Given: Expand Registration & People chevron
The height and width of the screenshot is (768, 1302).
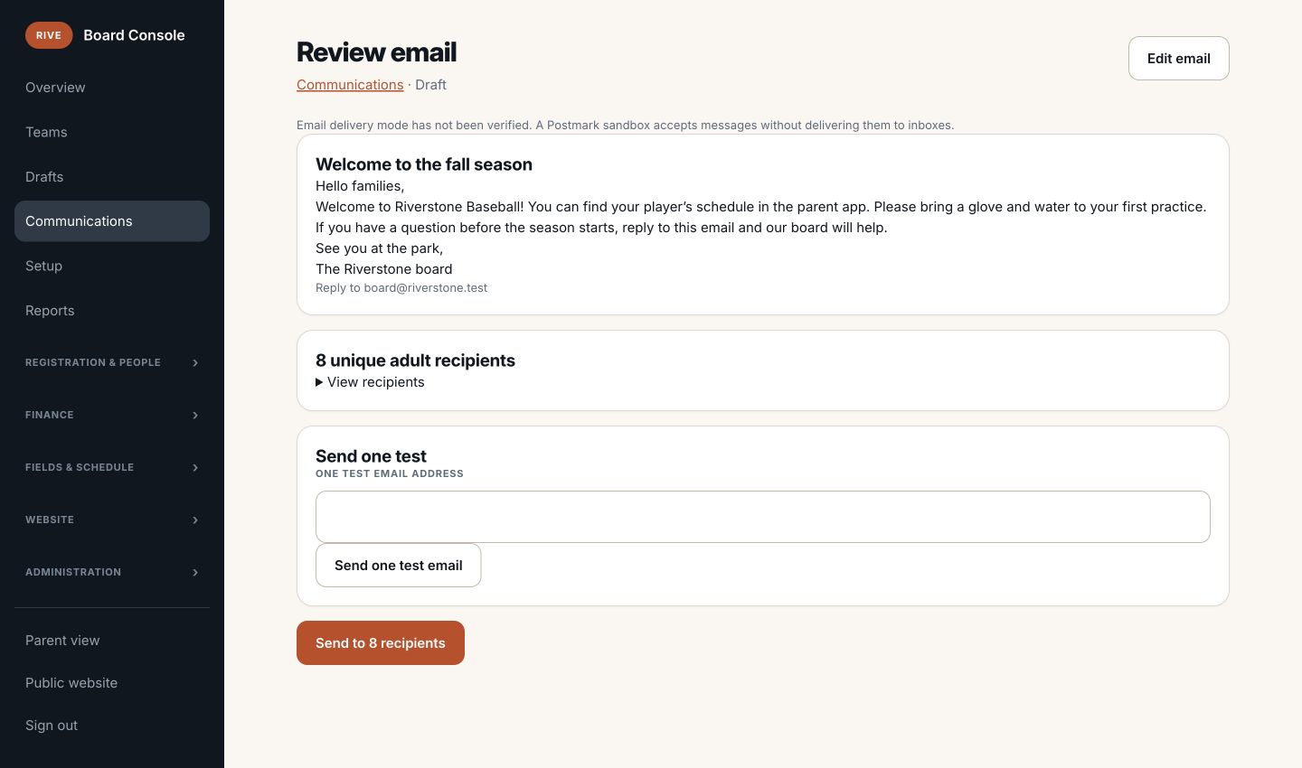Looking at the screenshot, I should (x=195, y=362).
